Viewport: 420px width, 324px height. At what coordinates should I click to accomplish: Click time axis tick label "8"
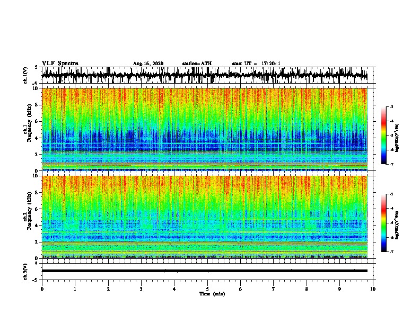click(x=307, y=289)
